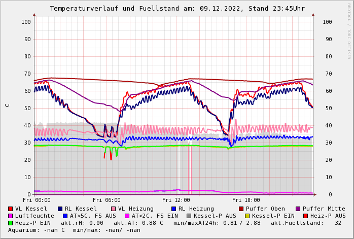Click the Fri 18:00 time axis label
354x239 pixels.
pyautogui.click(x=246, y=200)
